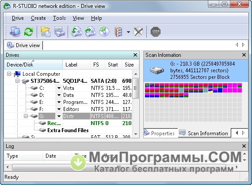Screen dimensions: 252x185
Task: Click Drives list scroll down arrow
Action: (x=136, y=134)
